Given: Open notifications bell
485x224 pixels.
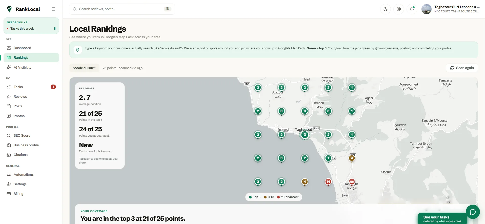Looking at the screenshot, I should (x=412, y=9).
